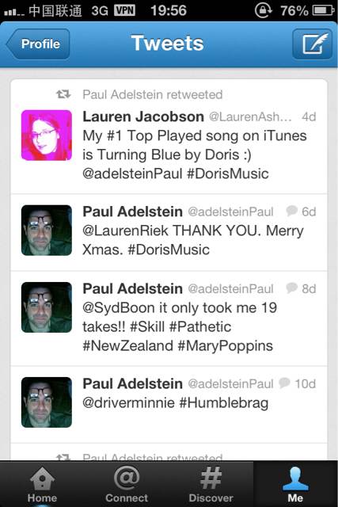The width and height of the screenshot is (338, 507).
Task: Switch to the Discover tab
Action: [x=211, y=484]
